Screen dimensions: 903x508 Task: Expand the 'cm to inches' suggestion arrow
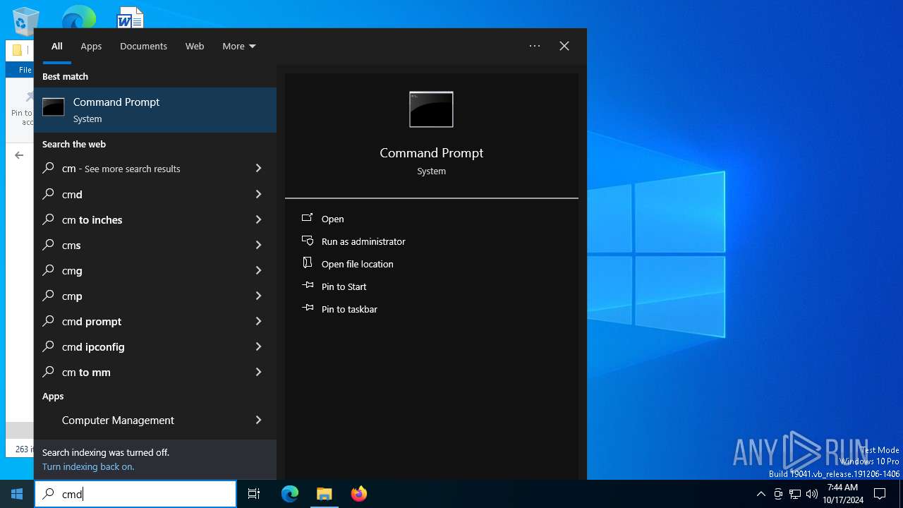point(258,219)
